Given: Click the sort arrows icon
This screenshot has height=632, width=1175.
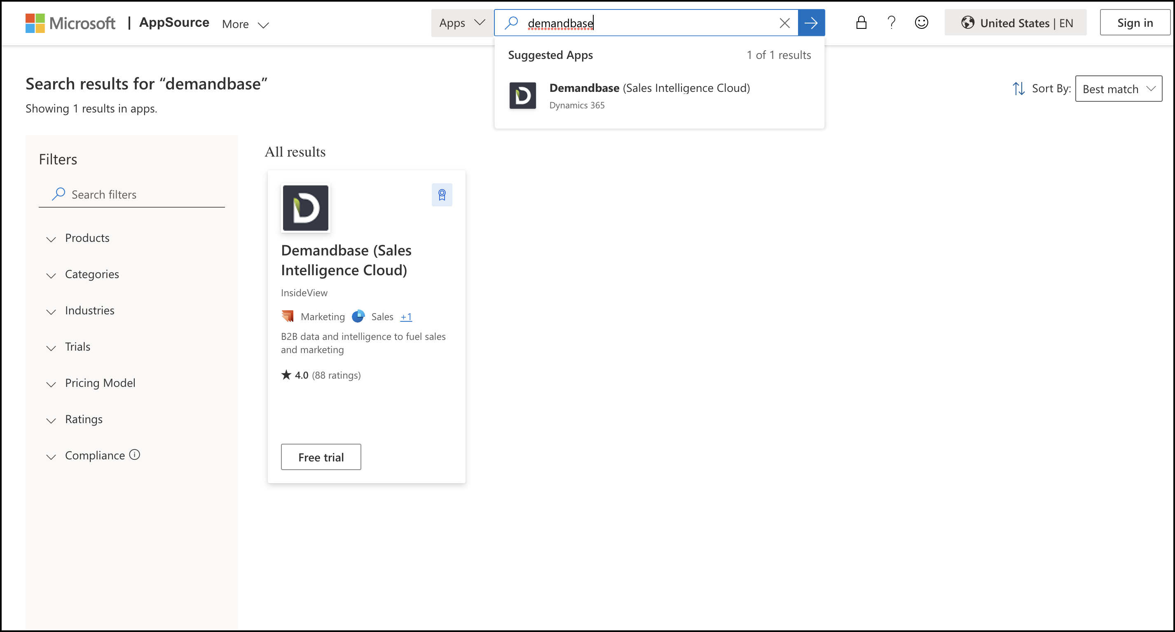Looking at the screenshot, I should click(x=1018, y=89).
